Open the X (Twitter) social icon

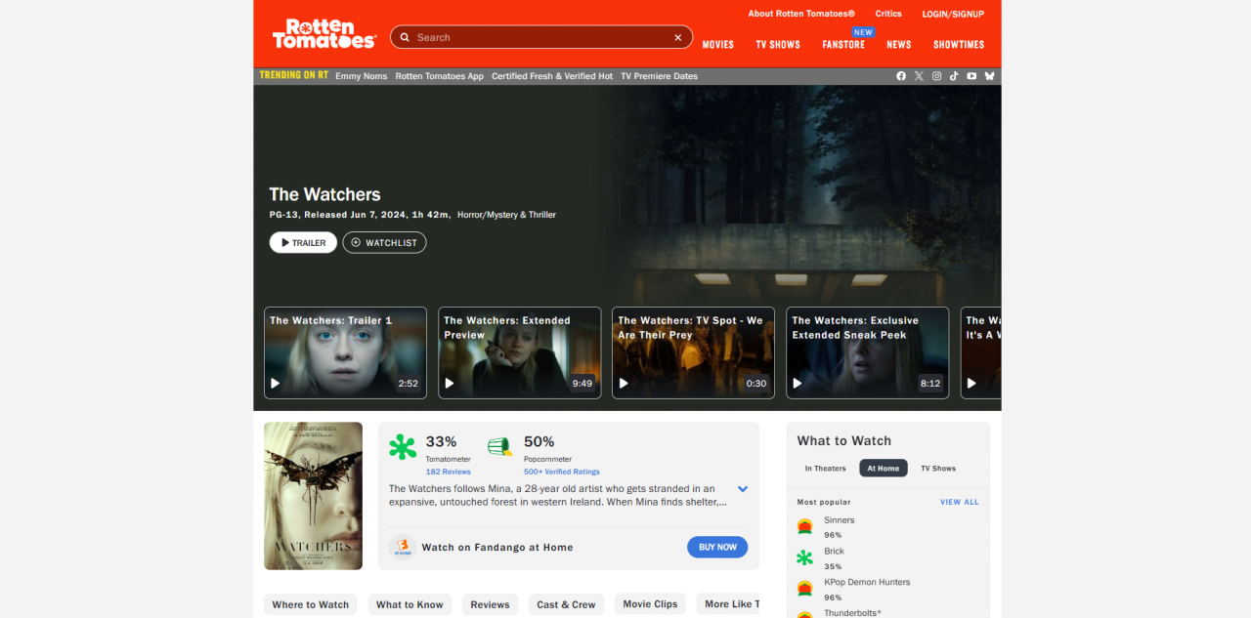[x=919, y=76]
